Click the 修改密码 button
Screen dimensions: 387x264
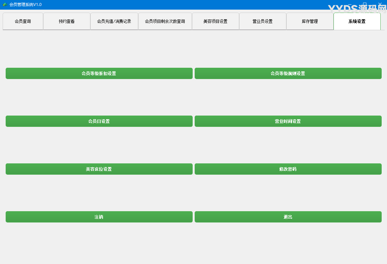click(x=288, y=169)
